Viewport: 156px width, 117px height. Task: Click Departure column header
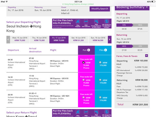(13, 50)
